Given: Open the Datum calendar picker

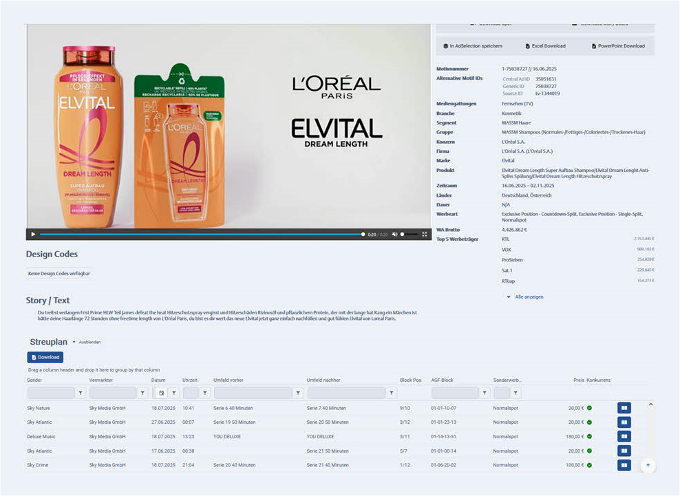Looking at the screenshot, I should pyautogui.click(x=161, y=393).
